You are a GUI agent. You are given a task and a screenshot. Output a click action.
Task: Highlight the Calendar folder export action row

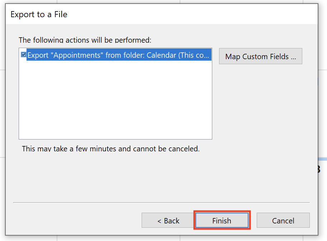(x=119, y=55)
